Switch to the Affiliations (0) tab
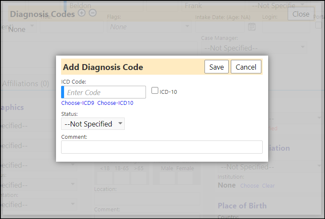Viewport: 325px width, 219px height. [x=26, y=84]
